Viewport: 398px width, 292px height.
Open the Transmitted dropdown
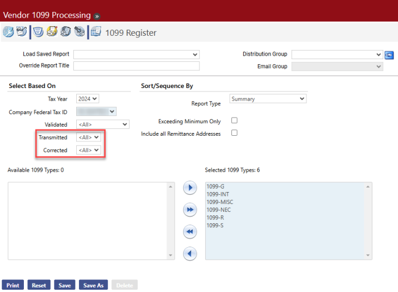[x=89, y=137]
